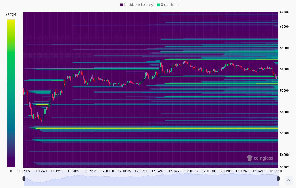The image size is (296, 188).
Task: Click the 58000 price axis label
Action: tap(284, 69)
